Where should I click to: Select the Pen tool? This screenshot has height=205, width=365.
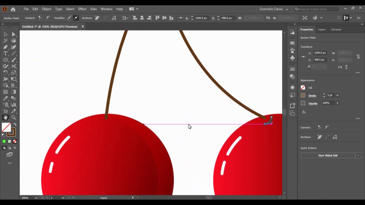point(5,47)
